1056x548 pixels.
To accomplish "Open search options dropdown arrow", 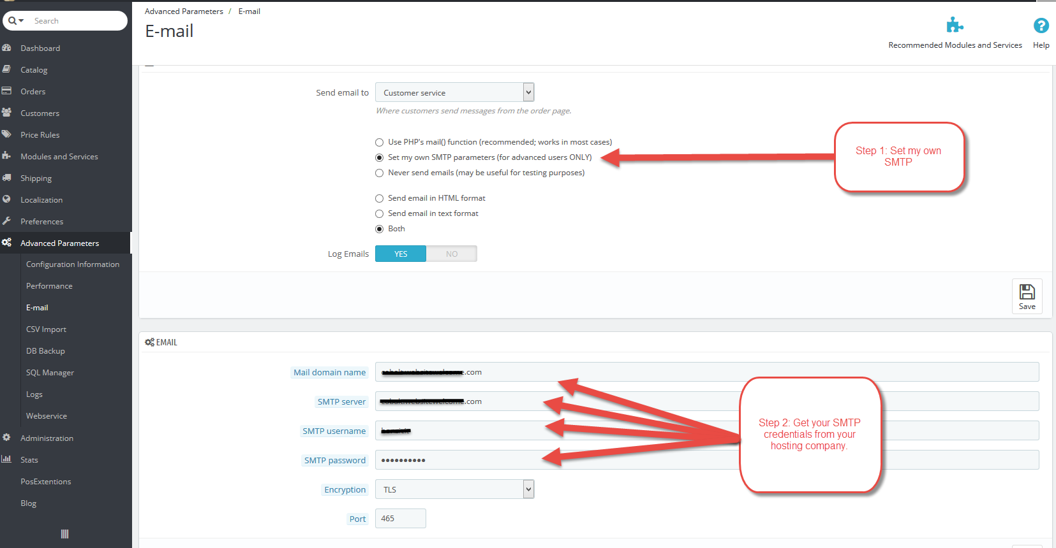I will (x=21, y=21).
